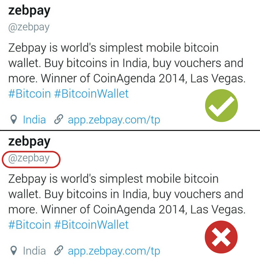Select #BitcoinWallet hashtag in bottom profile
Viewport: 260px width, 260px height.
[91, 225]
